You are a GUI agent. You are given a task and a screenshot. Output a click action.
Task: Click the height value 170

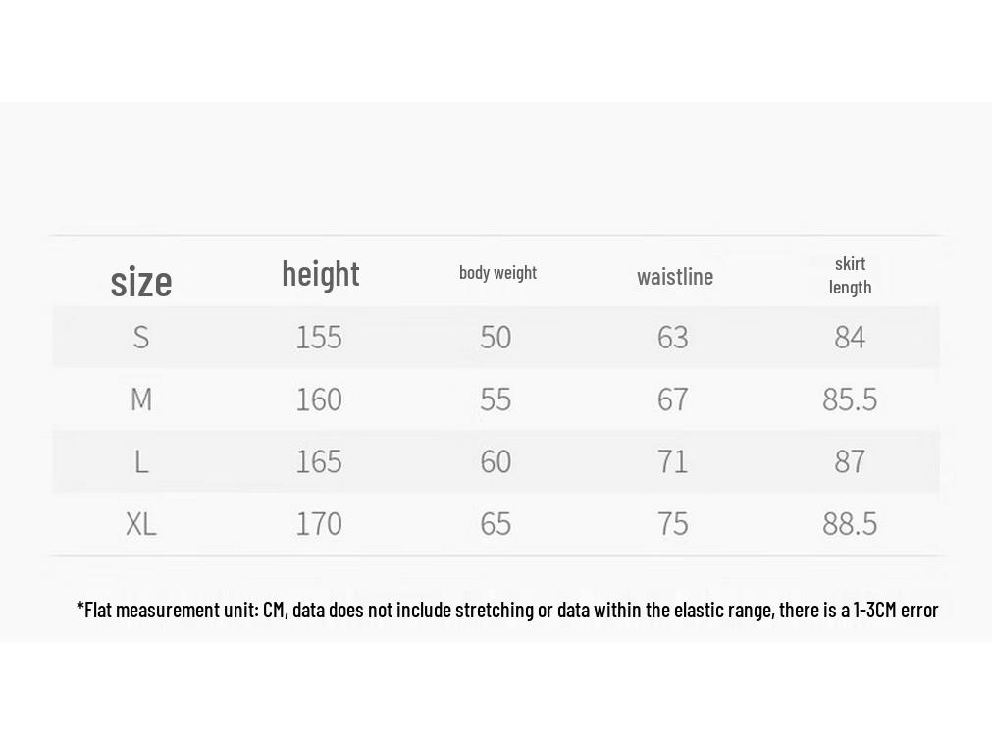click(x=319, y=524)
